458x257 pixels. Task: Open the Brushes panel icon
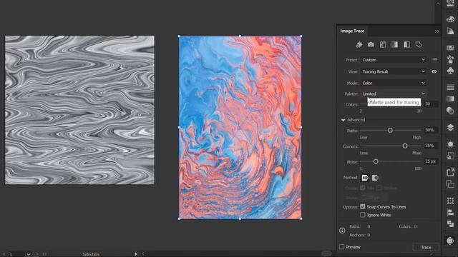point(450,59)
